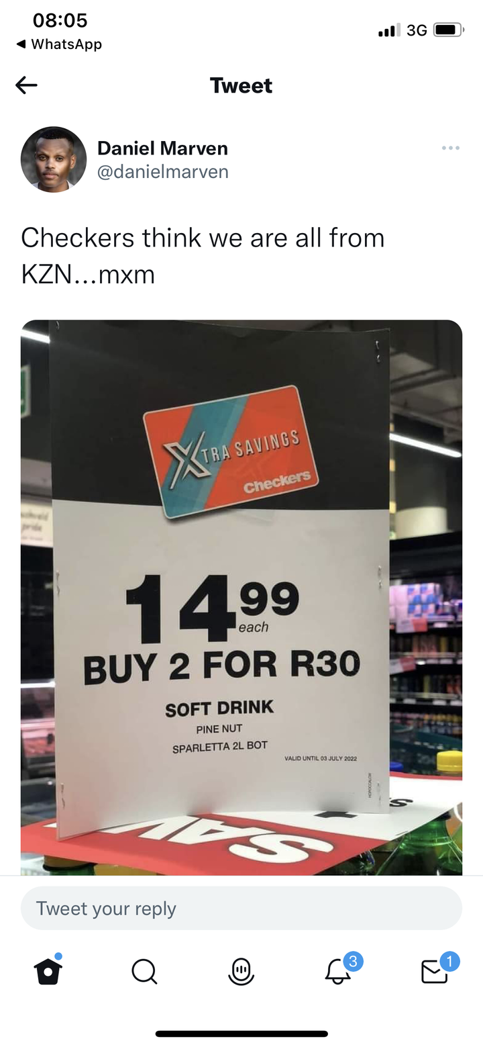The width and height of the screenshot is (483, 1047).
Task: Go to the Home tab icon
Action: (x=48, y=970)
